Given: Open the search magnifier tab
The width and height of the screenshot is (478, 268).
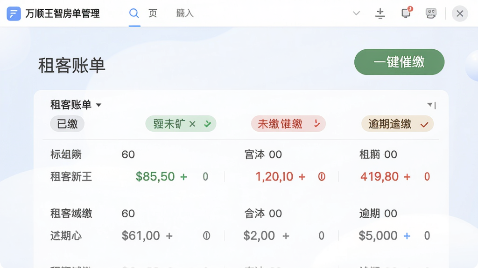Looking at the screenshot, I should click(x=134, y=13).
